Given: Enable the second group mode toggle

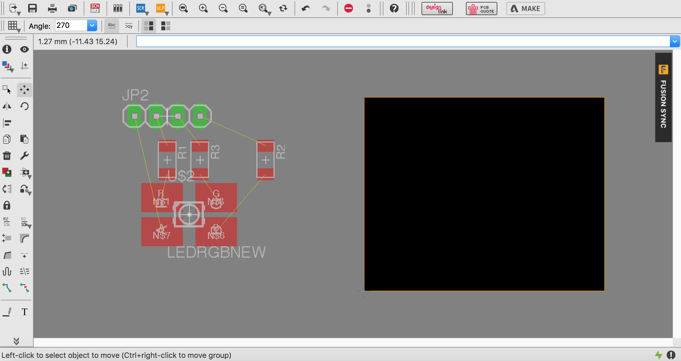Looking at the screenshot, I should (x=166, y=26).
